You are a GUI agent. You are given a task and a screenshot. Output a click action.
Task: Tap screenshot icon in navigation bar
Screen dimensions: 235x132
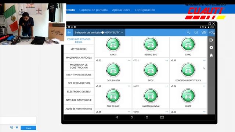click(x=162, y=117)
